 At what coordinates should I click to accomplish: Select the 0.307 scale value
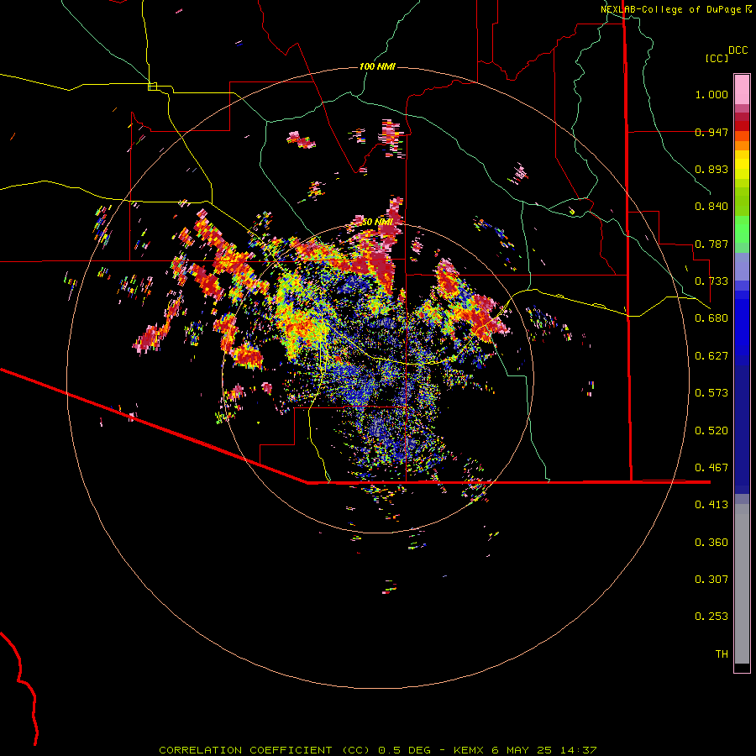pyautogui.click(x=711, y=580)
